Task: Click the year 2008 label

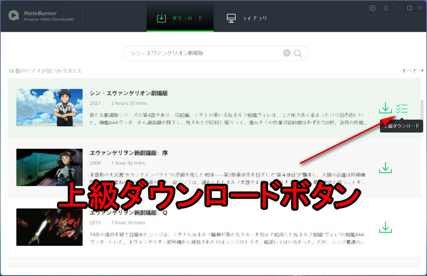Action: pos(95,163)
